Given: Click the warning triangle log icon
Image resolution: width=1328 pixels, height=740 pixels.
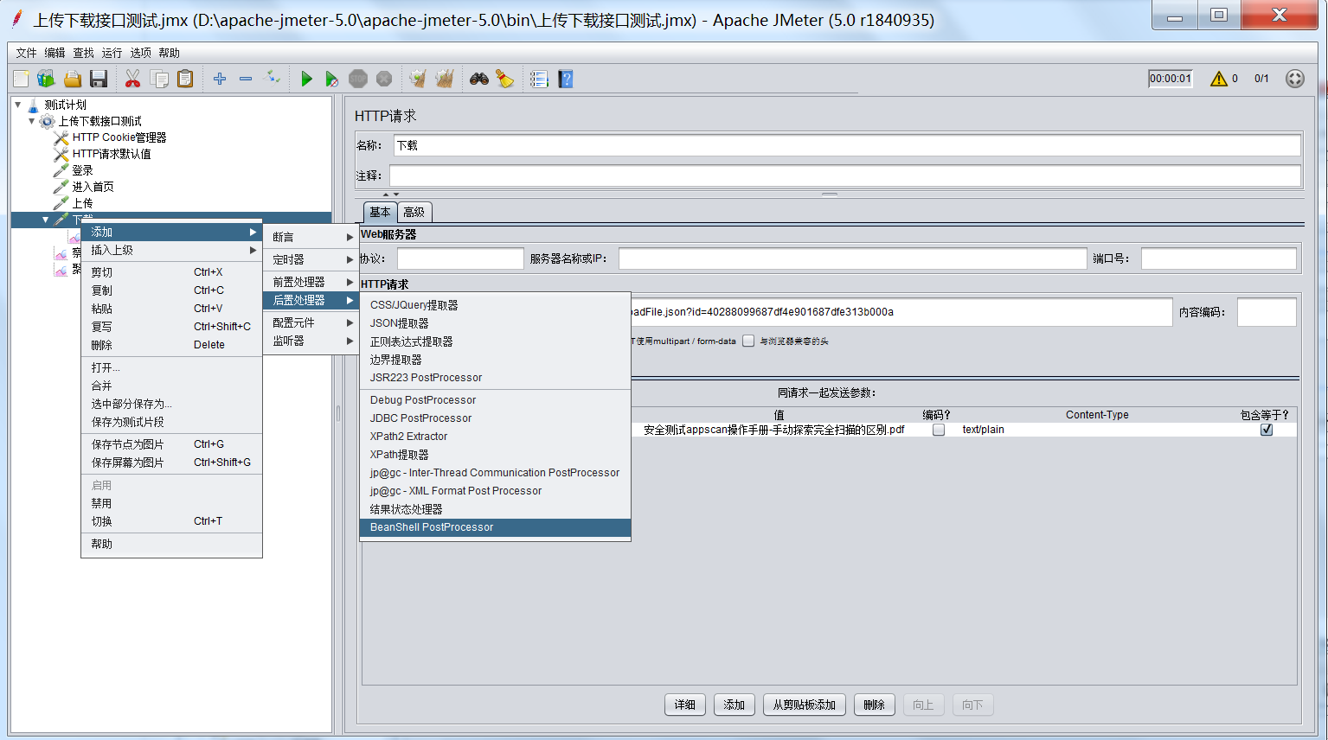Looking at the screenshot, I should point(1219,79).
